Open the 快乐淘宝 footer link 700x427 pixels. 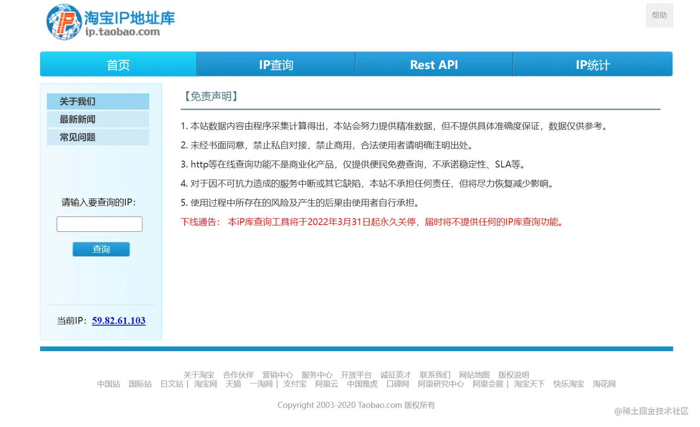[569, 384]
